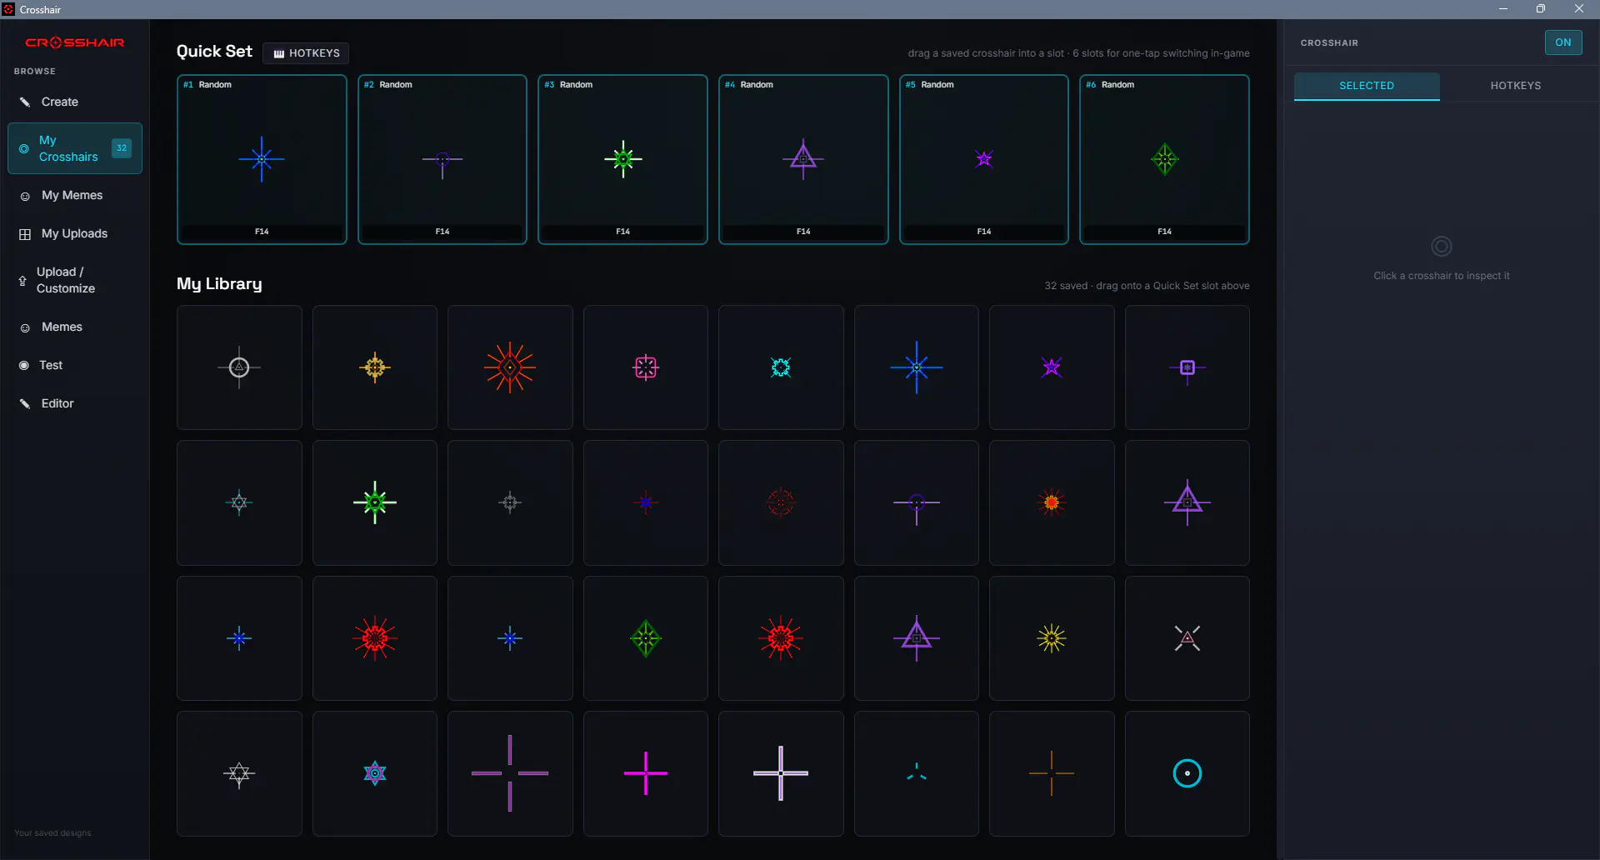Viewport: 1600px width, 860px height.
Task: Pick the white X with red triangle crosshair
Action: (x=1187, y=638)
